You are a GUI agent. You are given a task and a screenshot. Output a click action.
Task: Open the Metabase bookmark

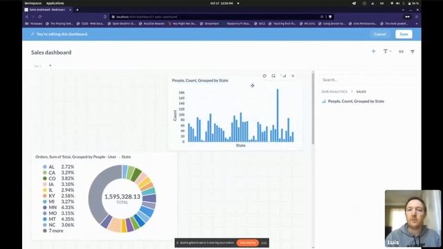(34, 24)
